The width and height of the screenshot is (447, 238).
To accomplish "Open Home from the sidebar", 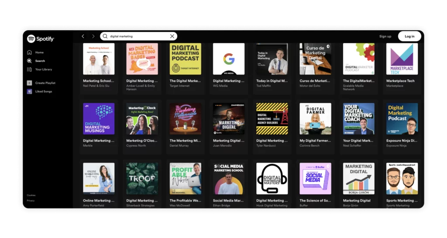I will (x=36, y=52).
